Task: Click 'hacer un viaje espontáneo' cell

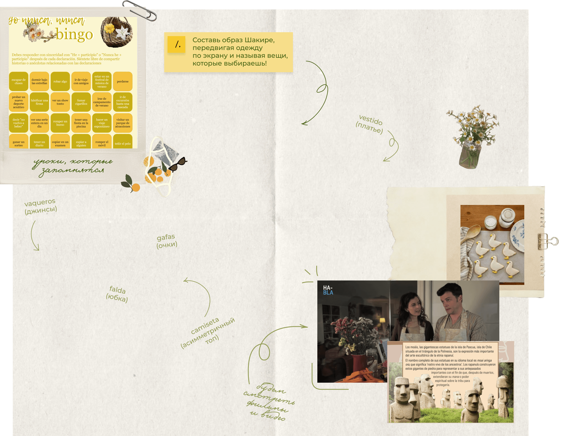Action: (102, 123)
